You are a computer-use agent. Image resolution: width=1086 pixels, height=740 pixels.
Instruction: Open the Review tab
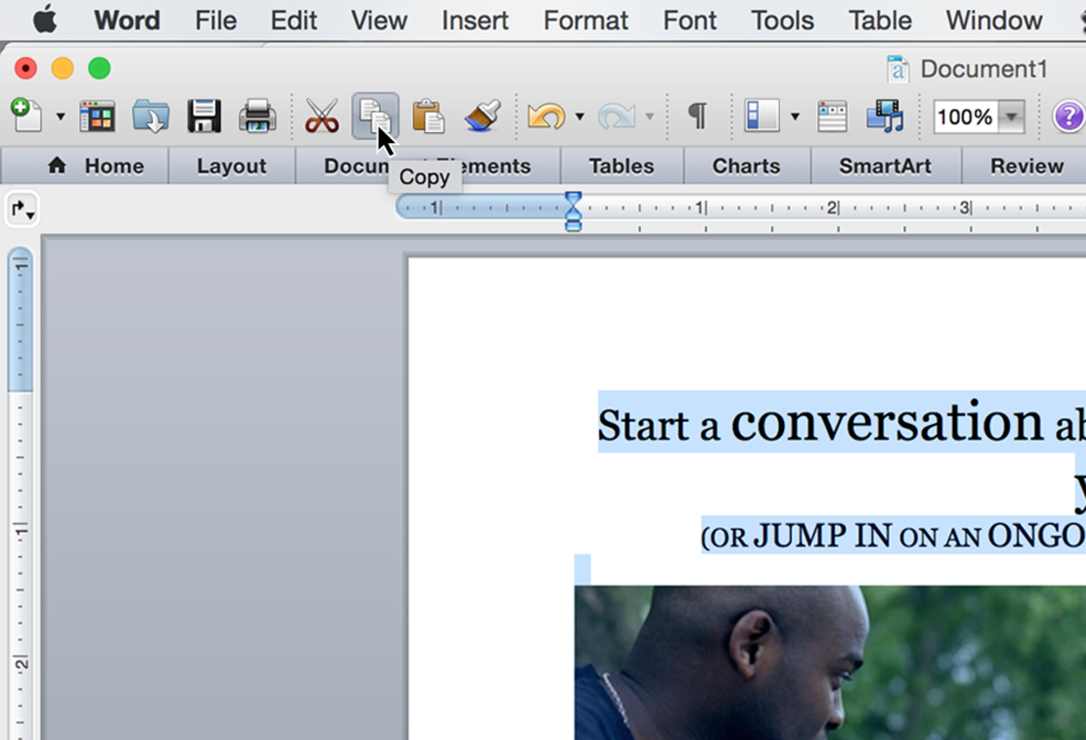point(1026,166)
